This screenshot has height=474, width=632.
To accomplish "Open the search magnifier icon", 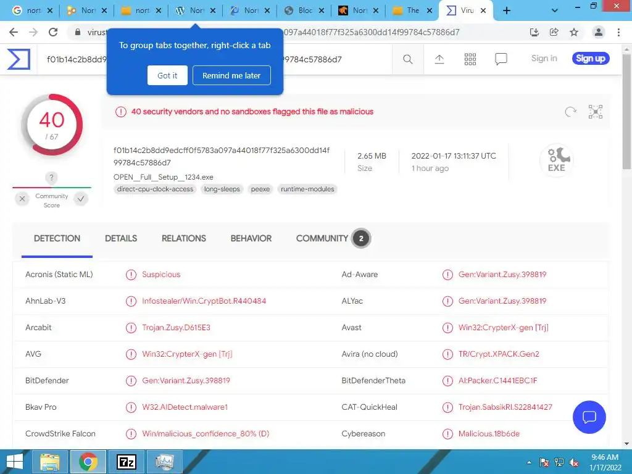I will [407, 59].
